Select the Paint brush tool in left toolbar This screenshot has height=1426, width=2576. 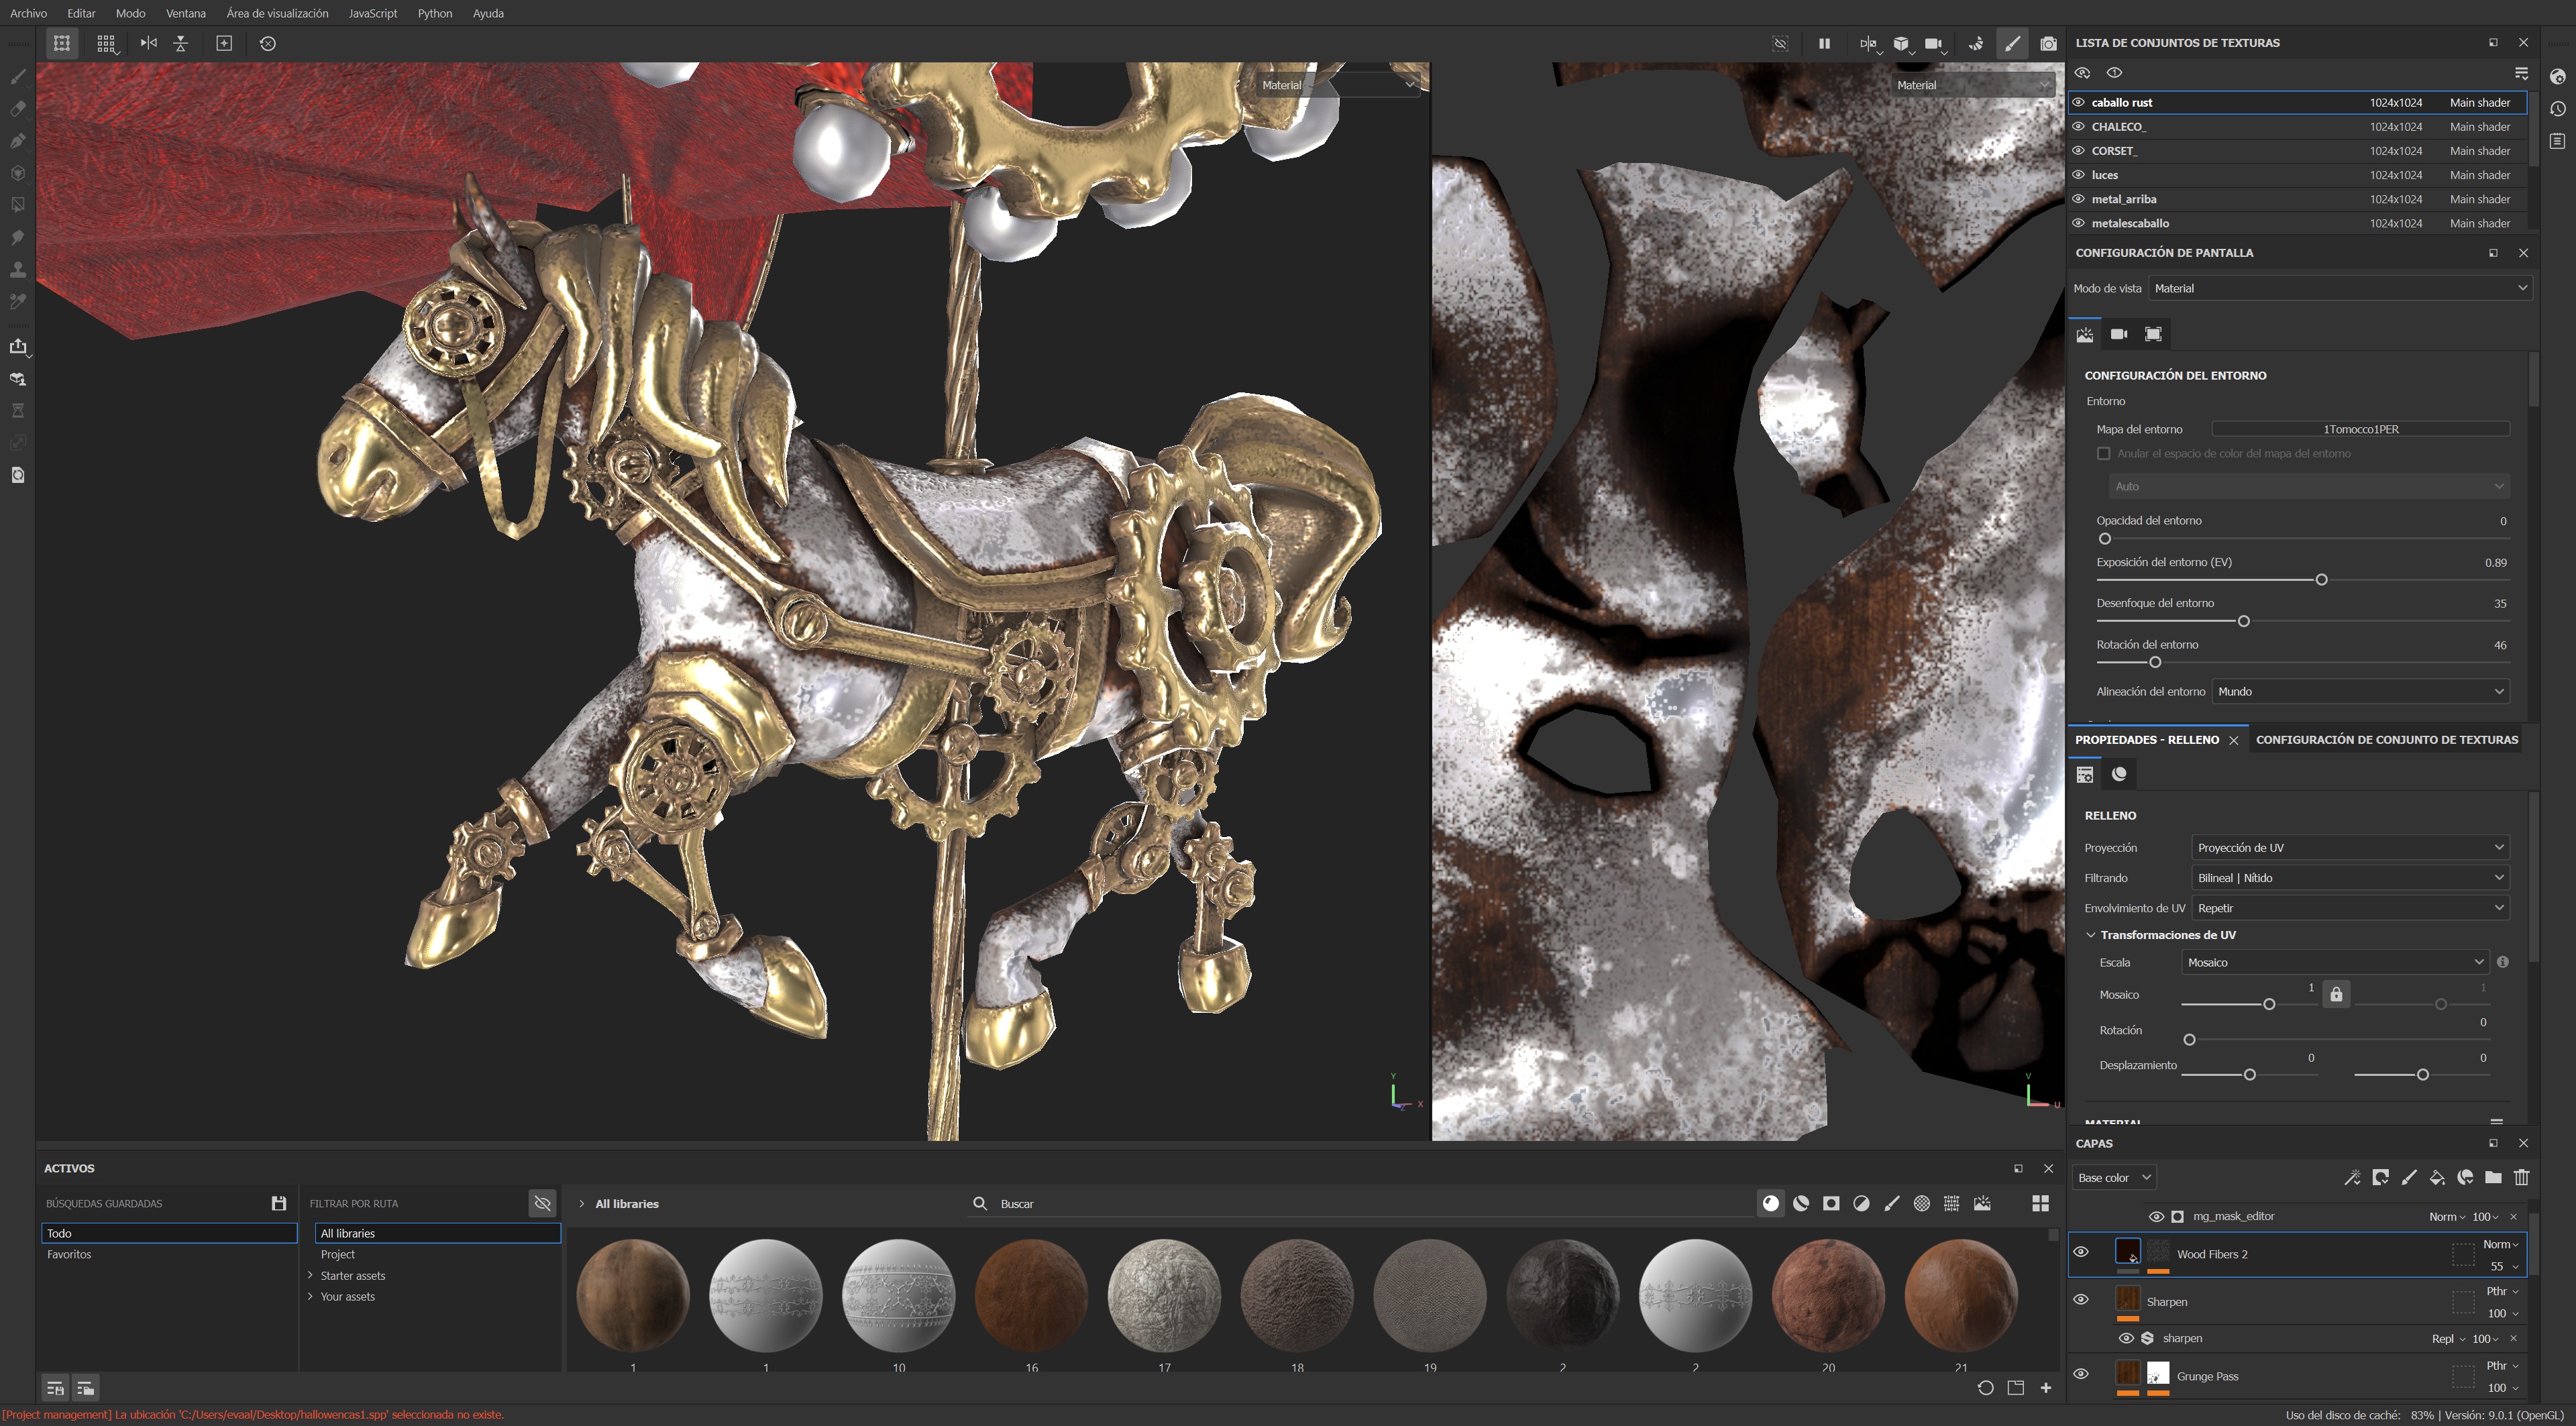pyautogui.click(x=18, y=76)
